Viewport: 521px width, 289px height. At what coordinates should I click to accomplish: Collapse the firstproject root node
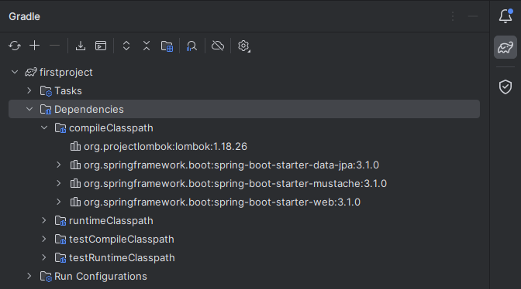15,72
